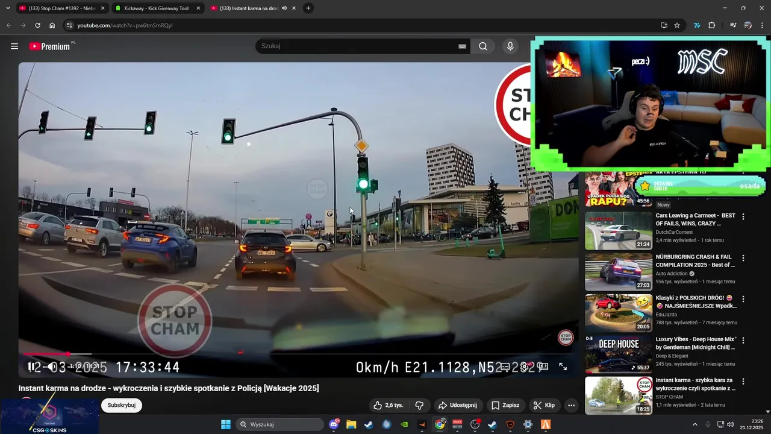
Task: Open the browser extensions puzzle menu
Action: [712, 25]
